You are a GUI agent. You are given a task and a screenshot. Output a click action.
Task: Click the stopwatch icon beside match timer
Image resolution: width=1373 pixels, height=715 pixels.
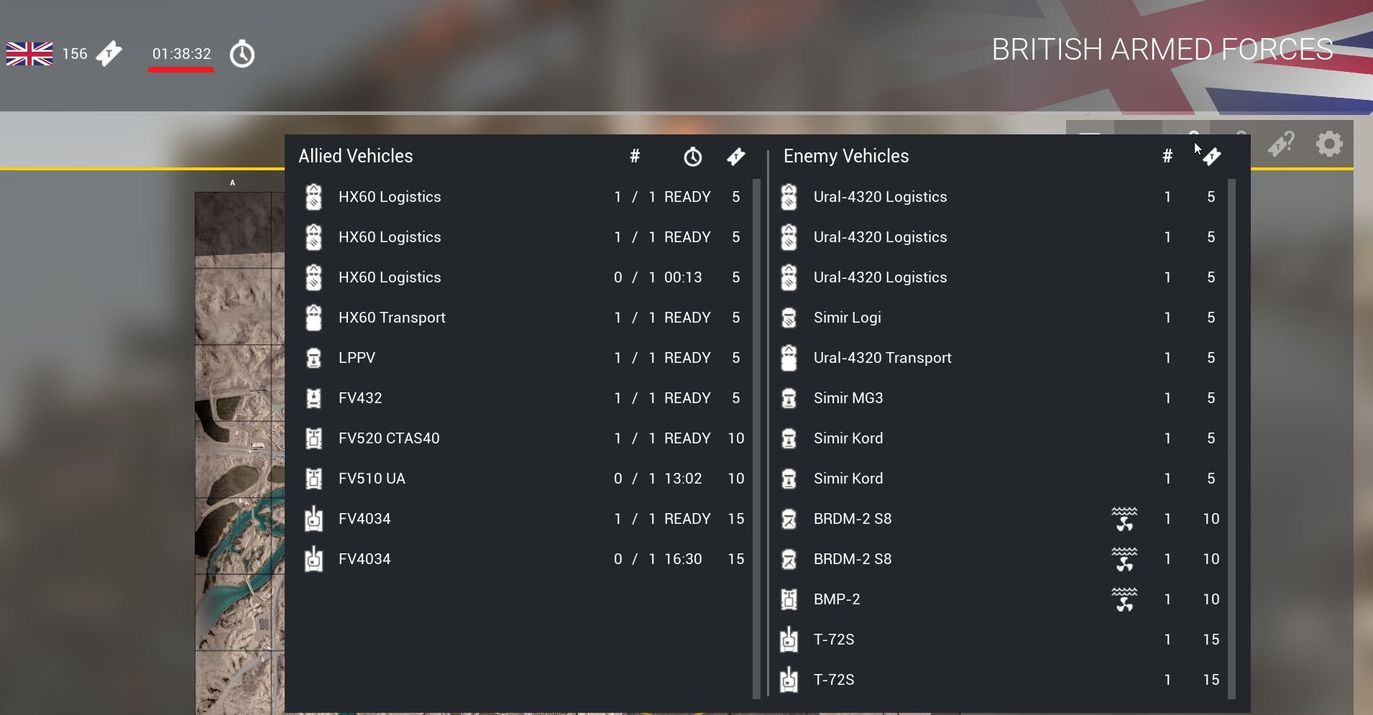pyautogui.click(x=242, y=55)
